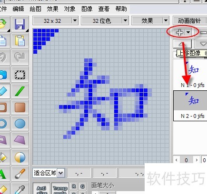Screen dimensions: 207x194
Task: Select the paintbrush tool
Action: pyautogui.click(x=20, y=174)
